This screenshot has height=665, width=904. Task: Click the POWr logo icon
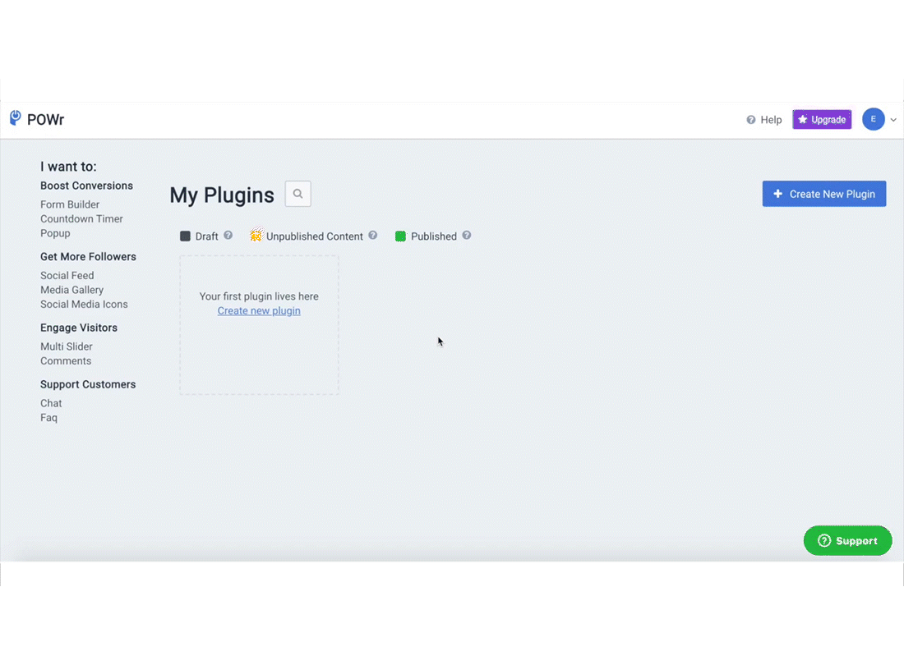pos(16,118)
